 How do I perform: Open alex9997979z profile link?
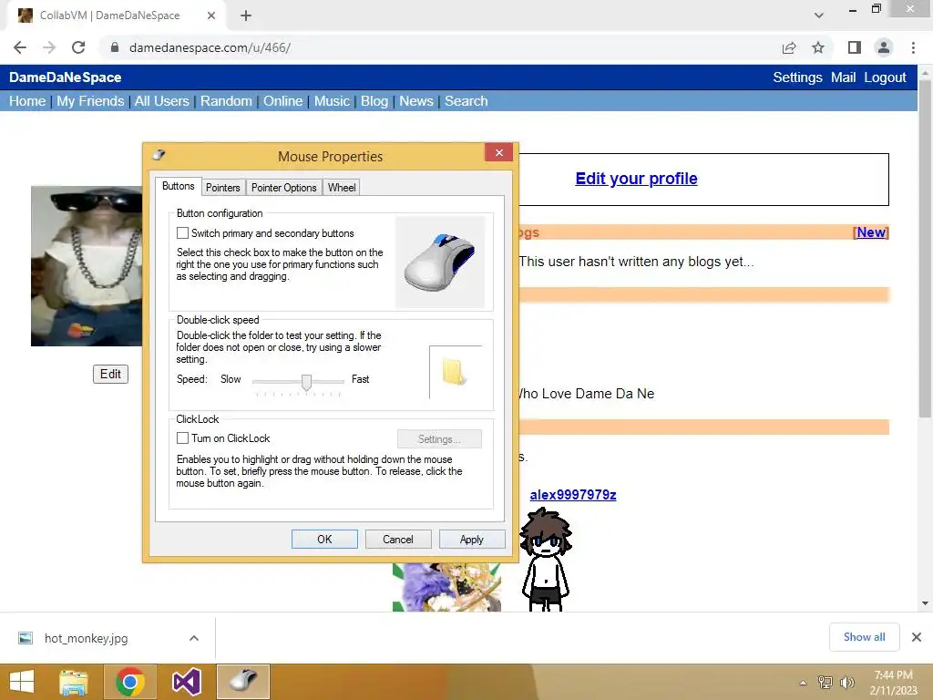click(573, 495)
